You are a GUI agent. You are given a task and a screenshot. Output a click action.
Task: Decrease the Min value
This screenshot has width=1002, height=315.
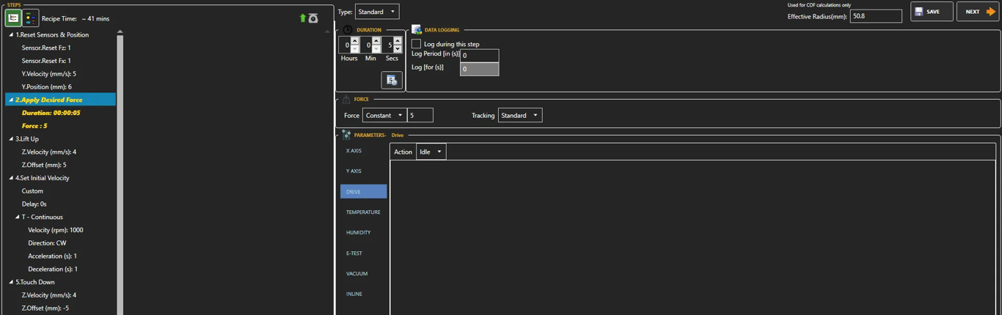376,49
